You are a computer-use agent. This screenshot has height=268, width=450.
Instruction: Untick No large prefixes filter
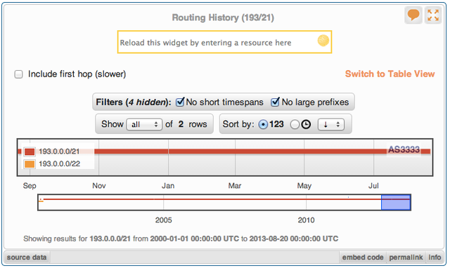tap(275, 102)
